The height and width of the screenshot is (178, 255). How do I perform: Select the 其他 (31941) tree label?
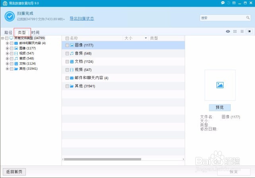pos(29,68)
